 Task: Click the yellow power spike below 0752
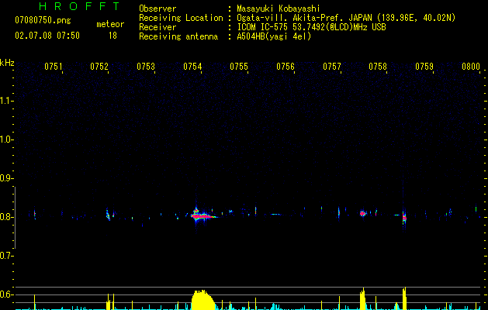coord(109,301)
